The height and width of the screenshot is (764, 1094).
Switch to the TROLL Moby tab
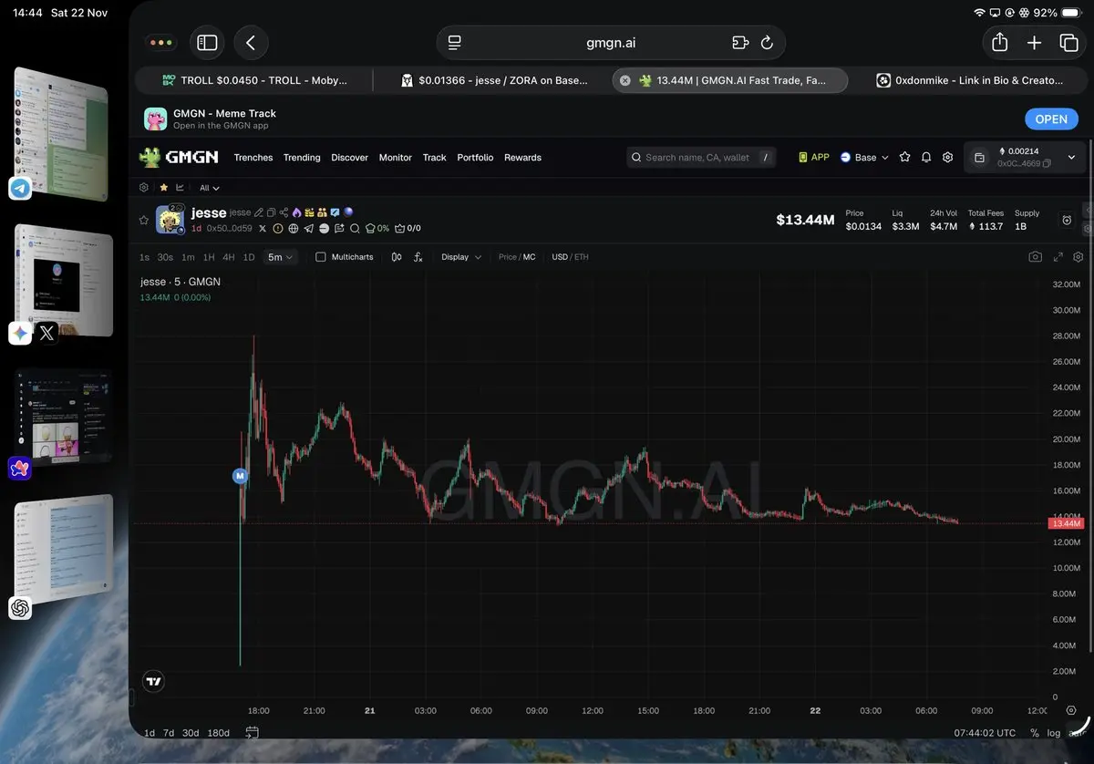click(x=254, y=80)
